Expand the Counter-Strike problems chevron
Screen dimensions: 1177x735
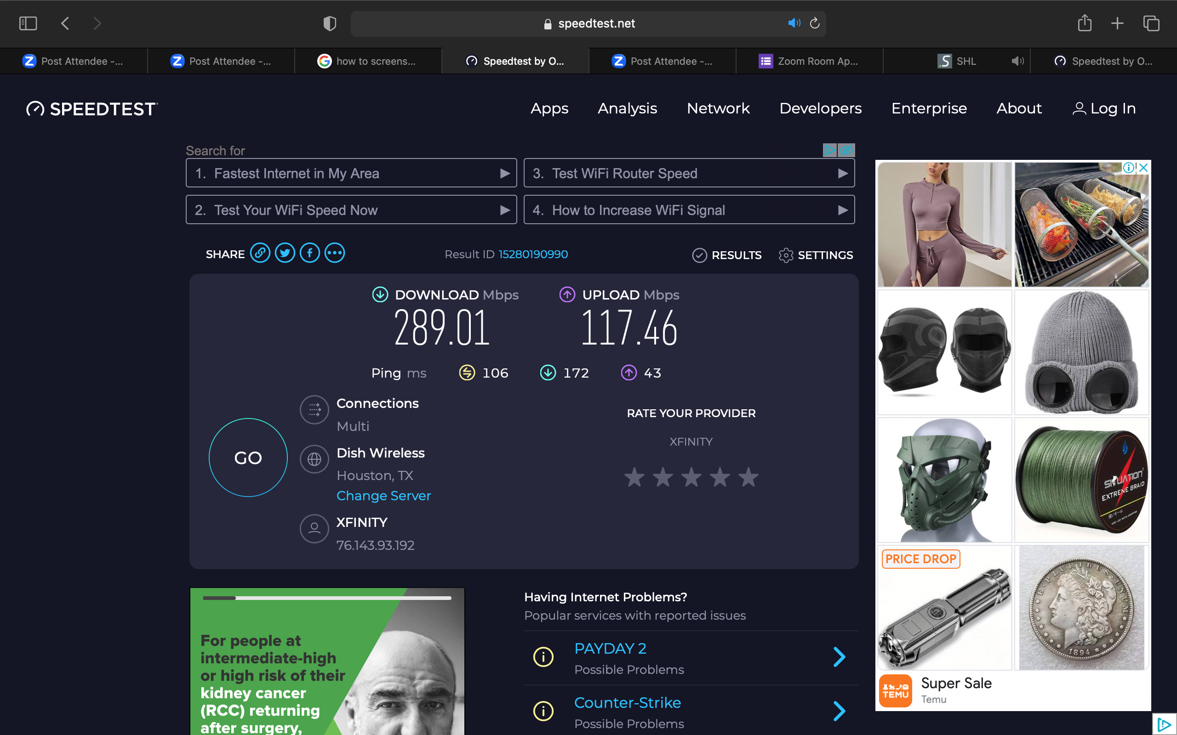coord(840,711)
